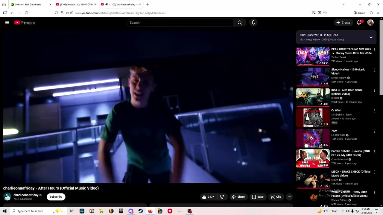Open options for MBOX BRAKE CHECK video

[375, 172]
